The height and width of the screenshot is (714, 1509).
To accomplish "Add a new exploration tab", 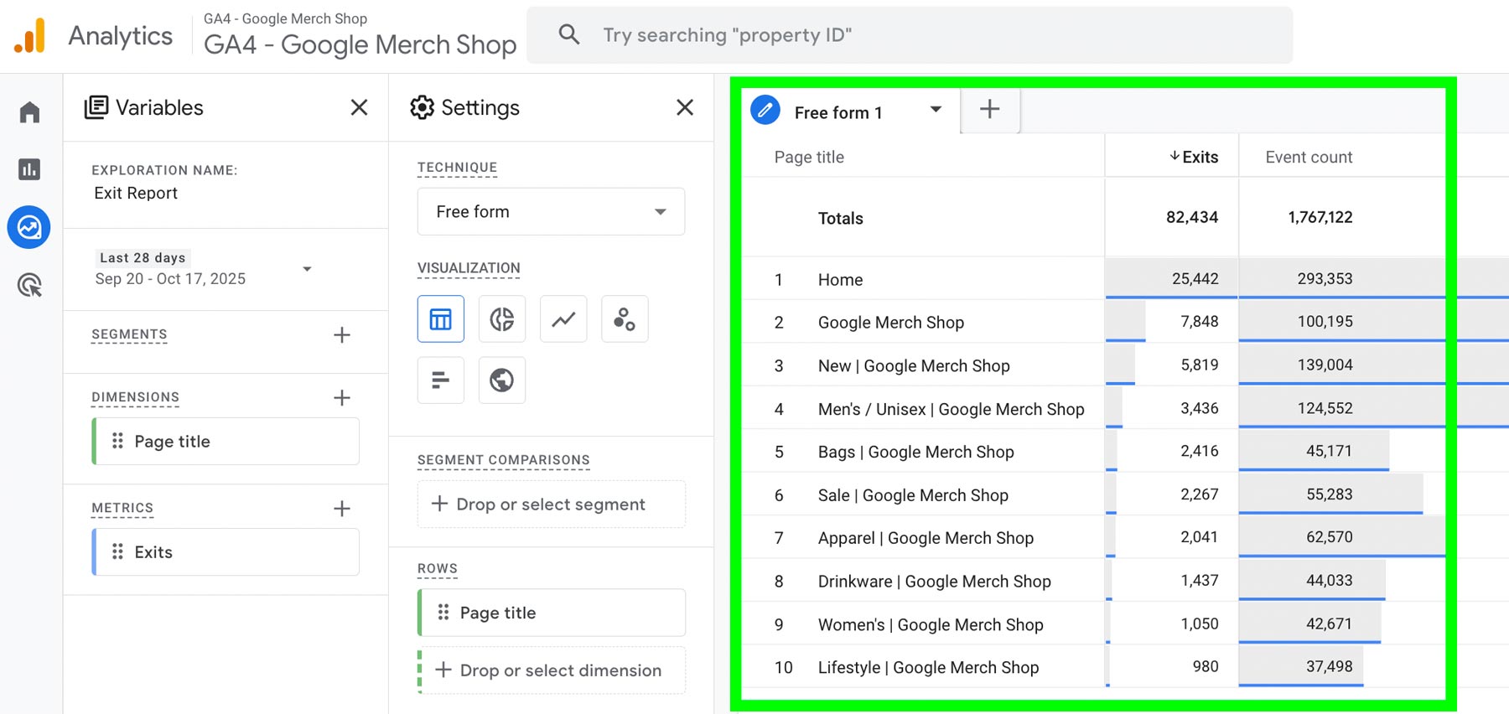I will coord(989,110).
